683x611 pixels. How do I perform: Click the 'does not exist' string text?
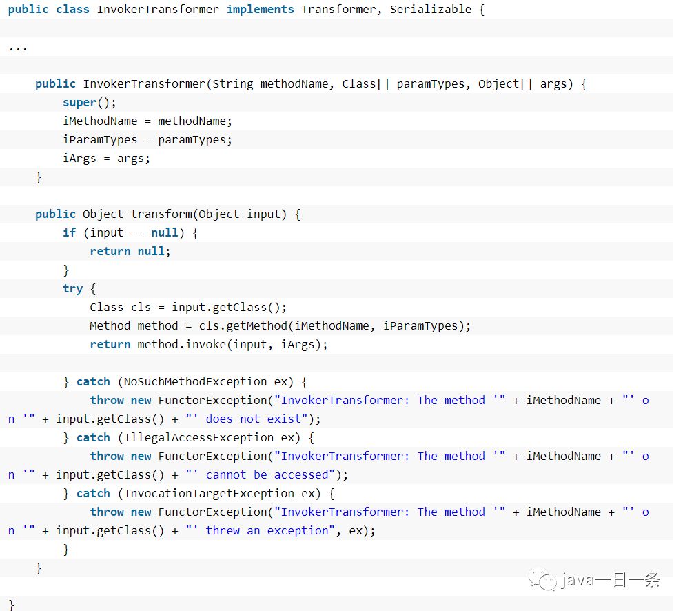tap(253, 419)
